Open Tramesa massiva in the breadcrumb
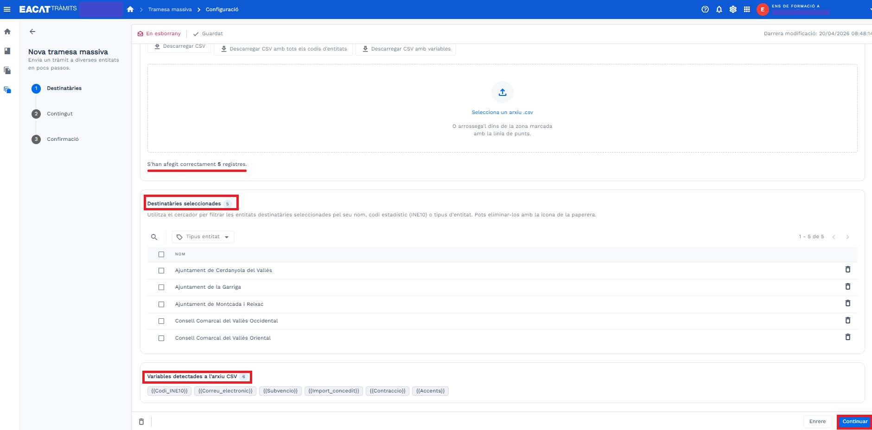872x430 pixels. [170, 9]
